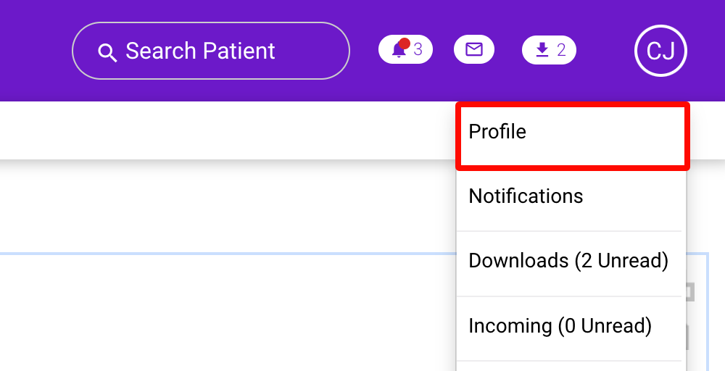The height and width of the screenshot is (371, 725).
Task: Open the mail envelope icon
Action: [474, 49]
